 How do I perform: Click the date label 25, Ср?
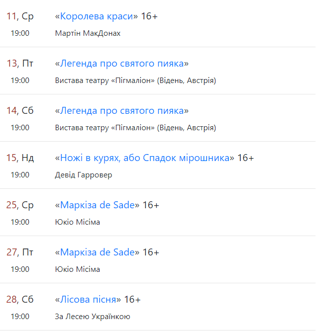click(x=20, y=205)
